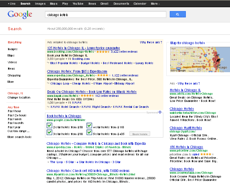Open TripAdvisor 160 hotels result
230x186 pixels.
pyautogui.click(x=88, y=171)
